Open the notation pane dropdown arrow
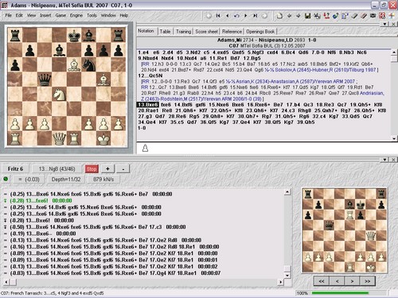The height and width of the screenshot is (298, 398). pos(385,24)
